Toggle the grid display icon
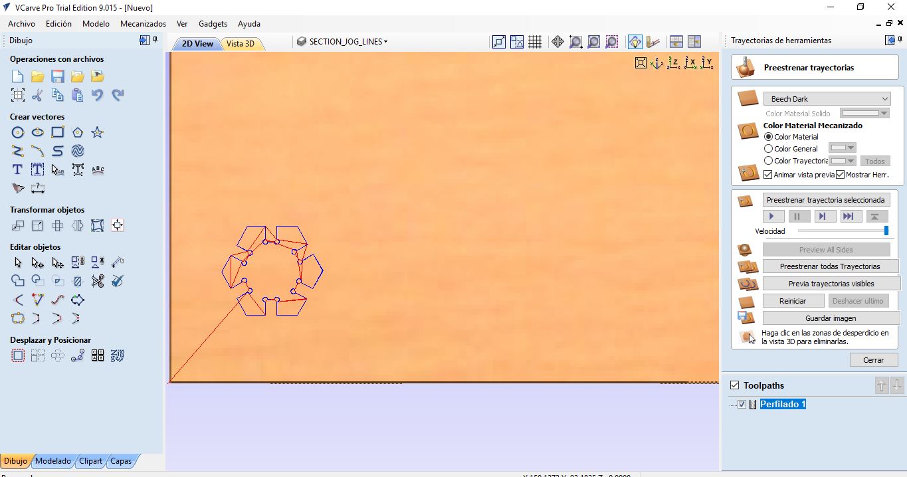Screen dimensions: 907x477 535,42
